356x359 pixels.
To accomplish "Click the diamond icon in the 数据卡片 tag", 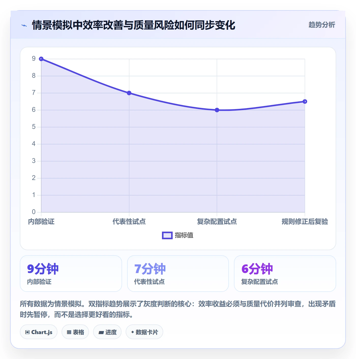I will coord(132,332).
